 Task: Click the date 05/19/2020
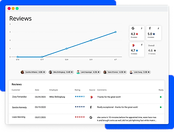tap(40, 107)
